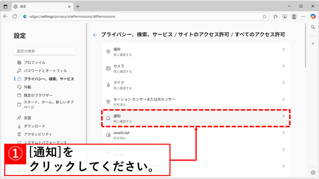Expand the マイク row chevron
This screenshot has width=319, height=179.
(283, 83)
